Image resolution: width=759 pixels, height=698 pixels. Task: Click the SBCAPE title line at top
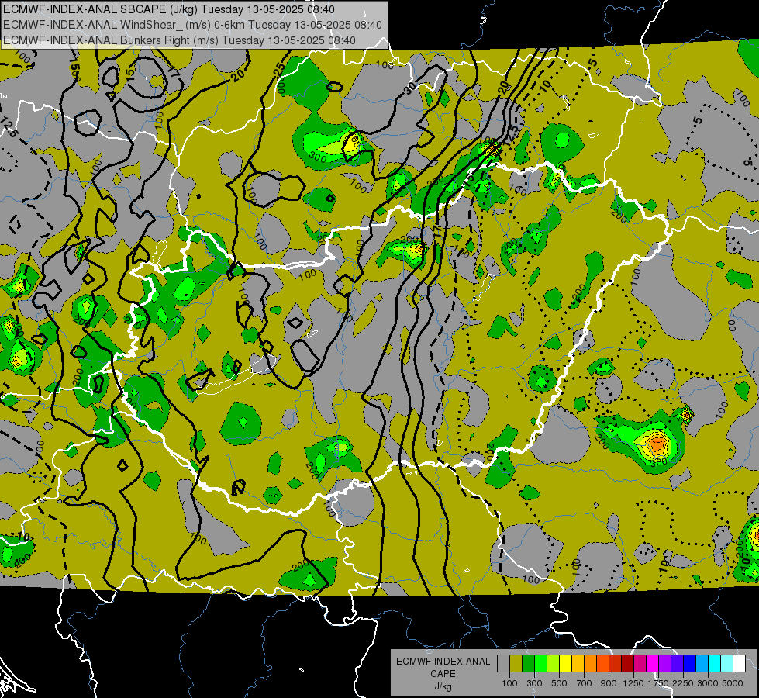click(x=168, y=9)
